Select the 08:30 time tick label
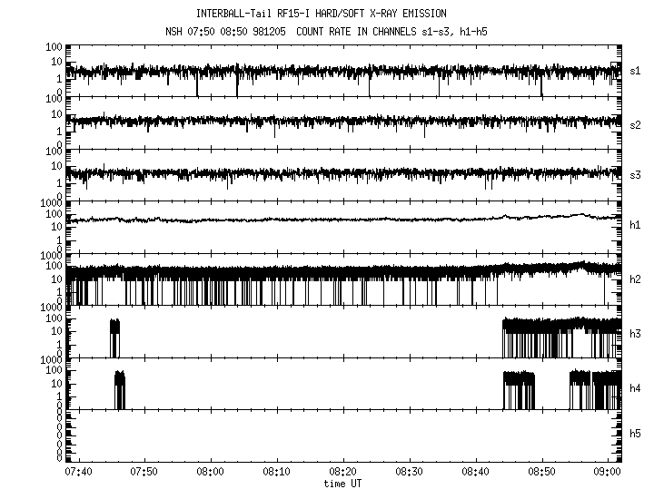This screenshot has height=499, width=654. (x=410, y=472)
